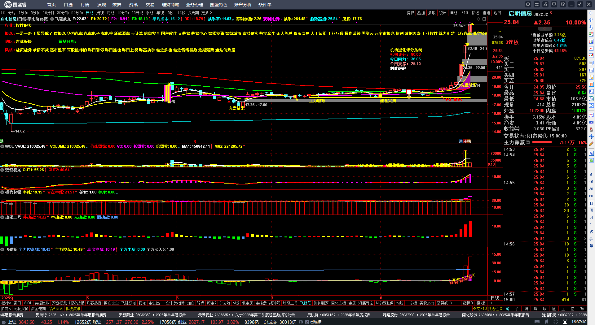Open the f(x) formula sidebar icon
This screenshot has width=595, height=325.
591,99
